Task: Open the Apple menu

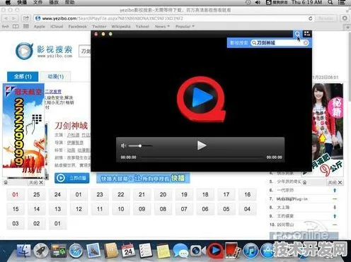Action: [x=8, y=2]
